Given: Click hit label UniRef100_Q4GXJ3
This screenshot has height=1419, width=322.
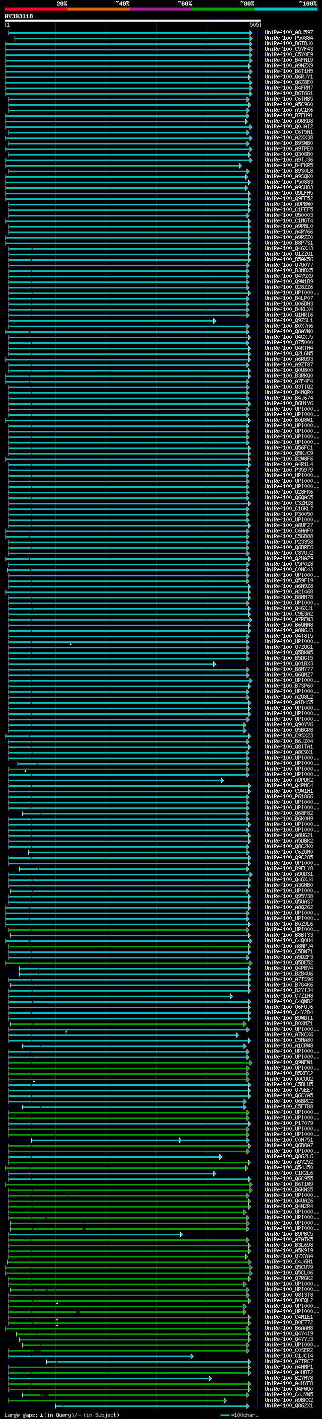Looking at the screenshot, I should (288, 249).
